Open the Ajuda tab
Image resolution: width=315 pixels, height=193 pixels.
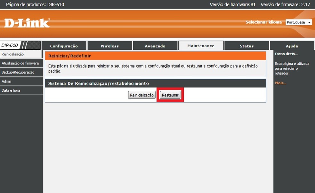[292, 46]
